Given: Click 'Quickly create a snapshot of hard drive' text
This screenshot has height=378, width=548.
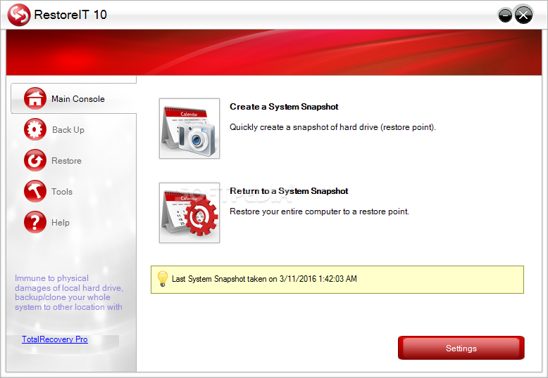Looking at the screenshot, I should tap(332, 127).
